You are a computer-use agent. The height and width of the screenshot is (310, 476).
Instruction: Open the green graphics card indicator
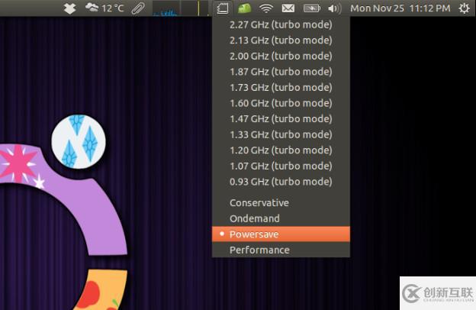point(244,8)
